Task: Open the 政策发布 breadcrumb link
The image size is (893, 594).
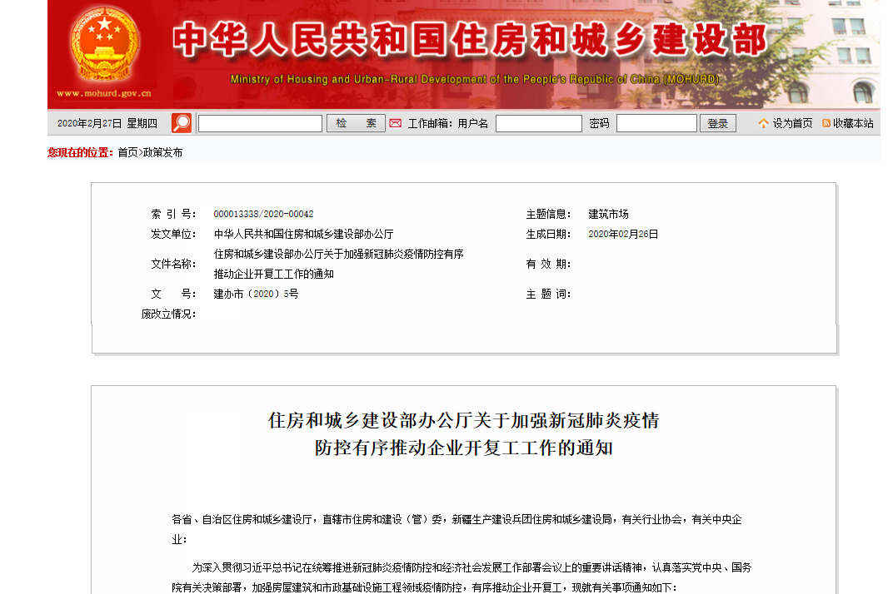Action: point(162,152)
